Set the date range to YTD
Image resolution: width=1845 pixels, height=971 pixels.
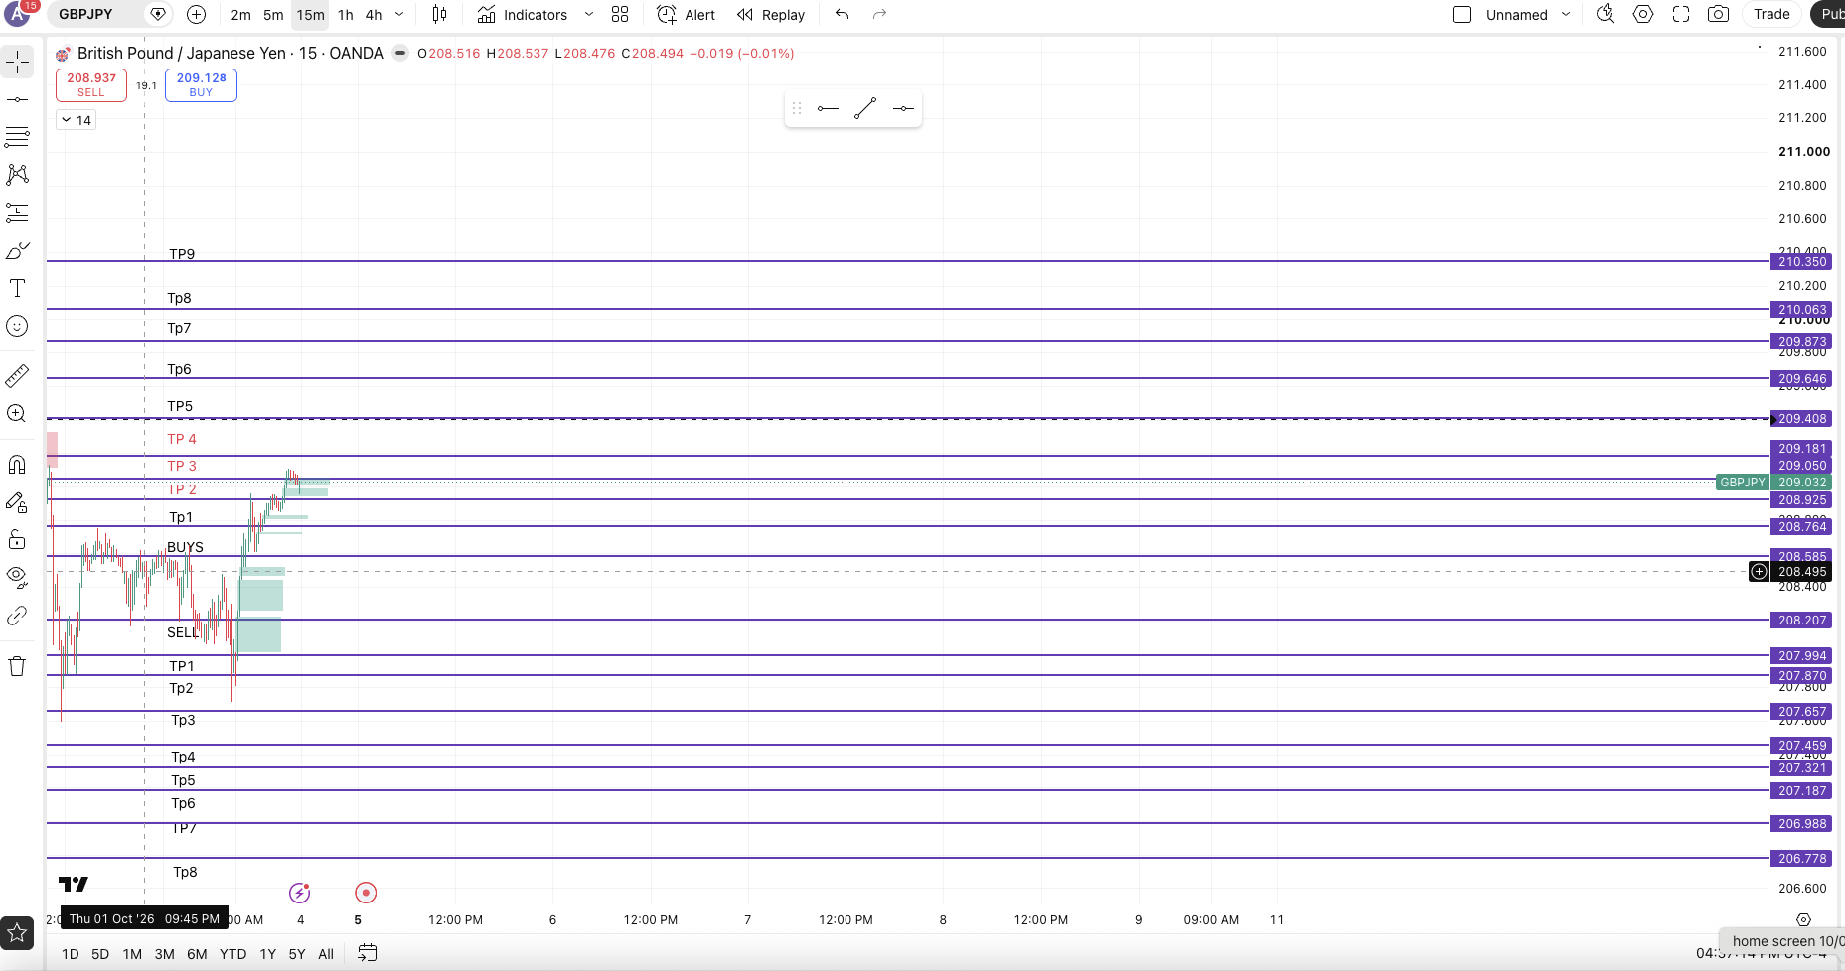click(232, 954)
